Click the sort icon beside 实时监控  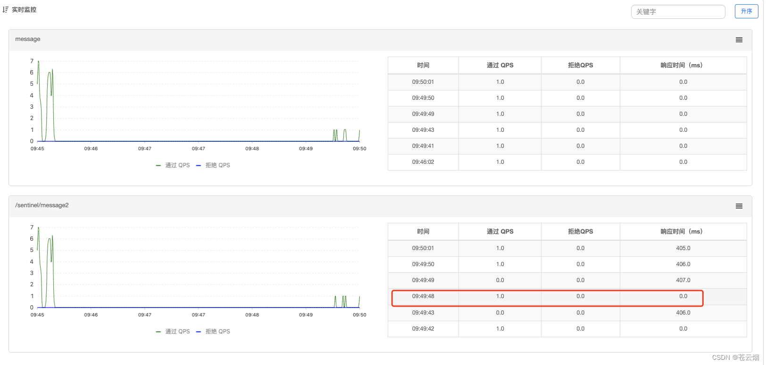pos(6,9)
